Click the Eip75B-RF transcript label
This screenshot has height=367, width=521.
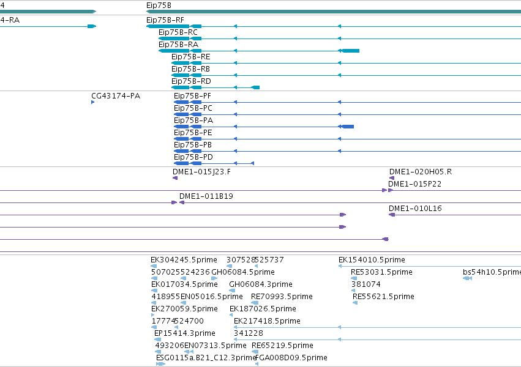pyautogui.click(x=165, y=20)
